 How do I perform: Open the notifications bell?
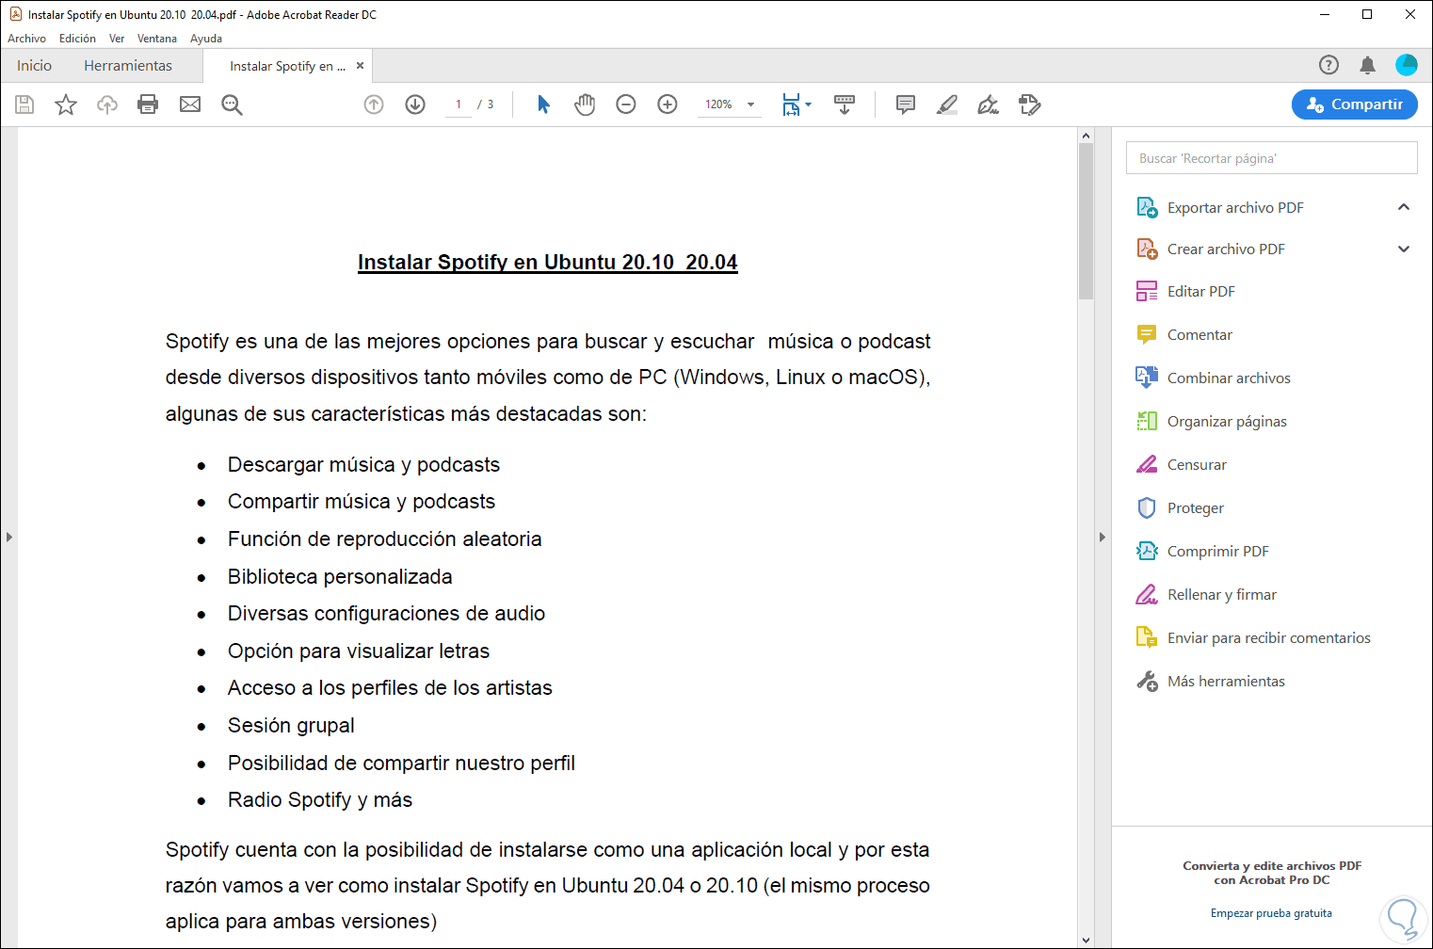click(1367, 65)
